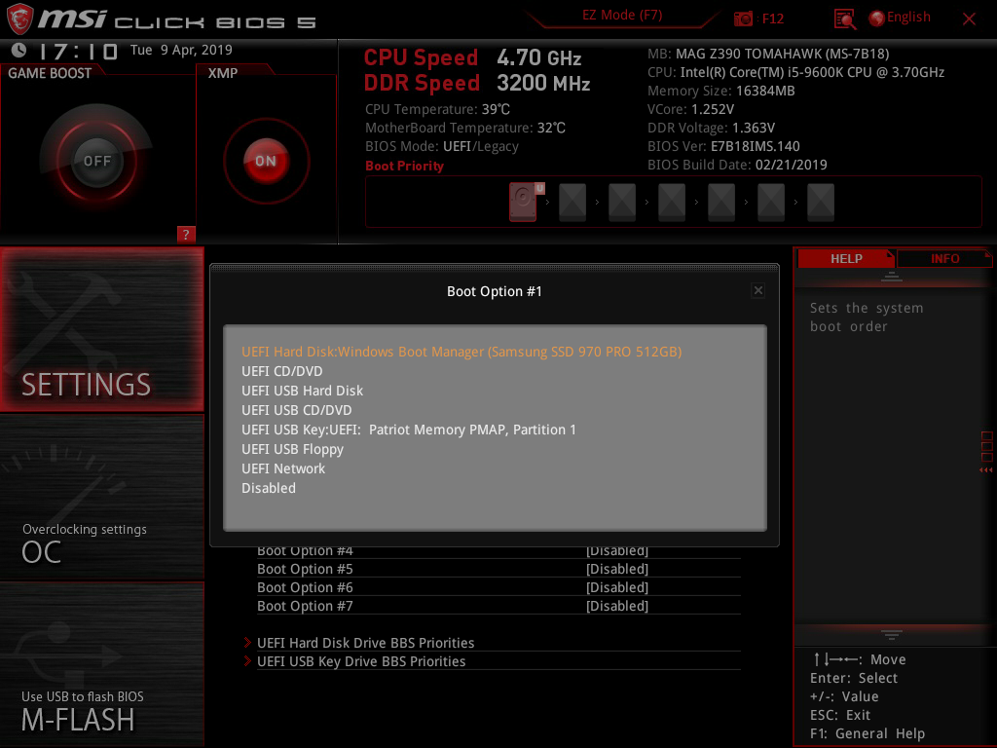Open UEFI USB Key Drive BBS Priorities
This screenshot has width=997, height=748.
pyautogui.click(x=360, y=661)
